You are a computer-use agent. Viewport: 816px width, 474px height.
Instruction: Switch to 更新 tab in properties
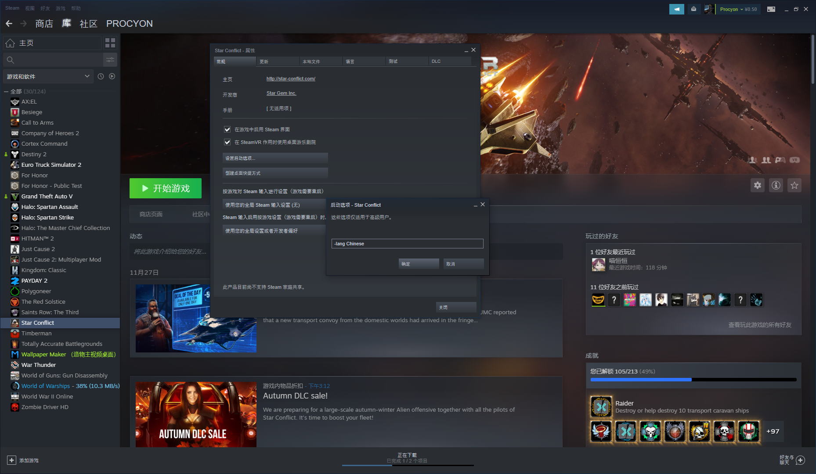point(278,61)
